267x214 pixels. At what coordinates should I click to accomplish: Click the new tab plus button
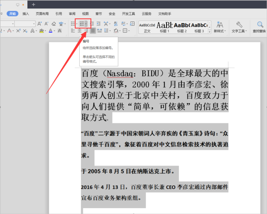[x=33, y=4]
